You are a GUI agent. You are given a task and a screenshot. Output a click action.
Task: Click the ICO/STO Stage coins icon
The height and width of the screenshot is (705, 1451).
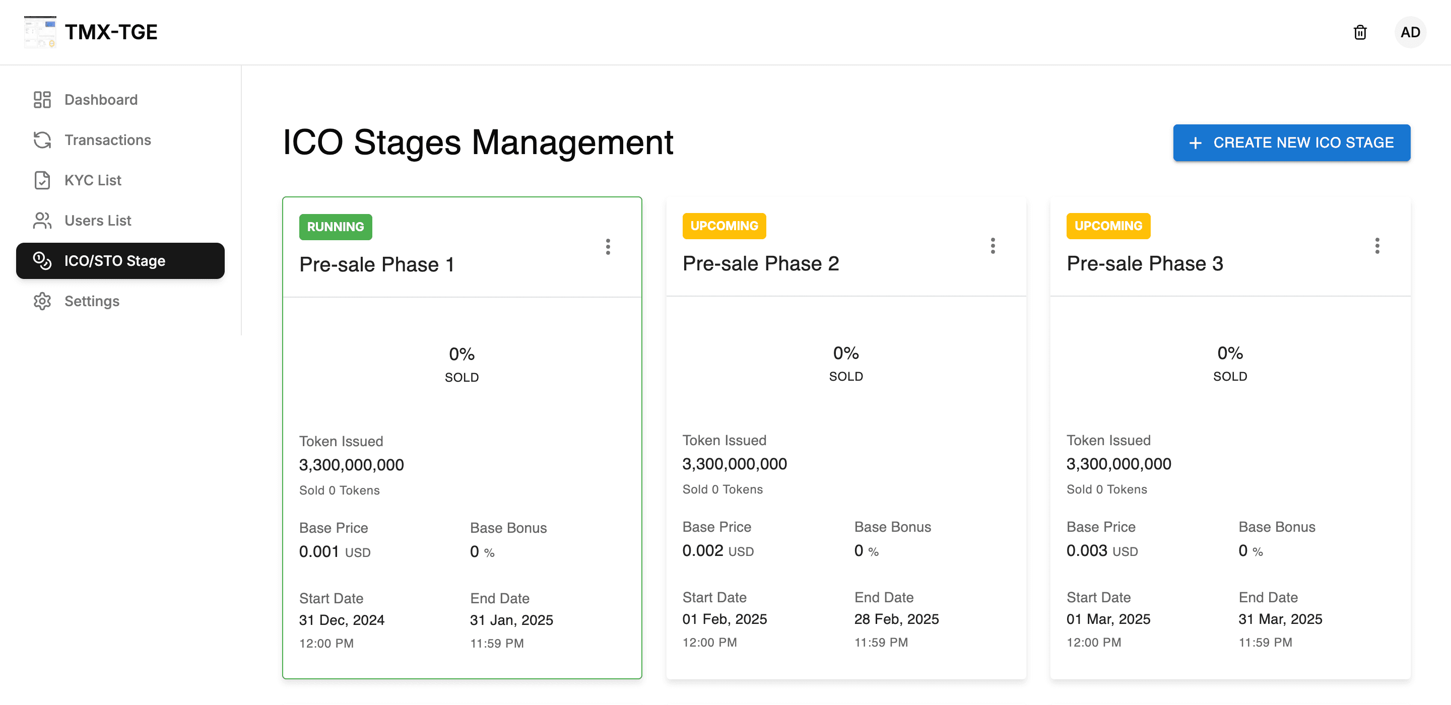(42, 261)
